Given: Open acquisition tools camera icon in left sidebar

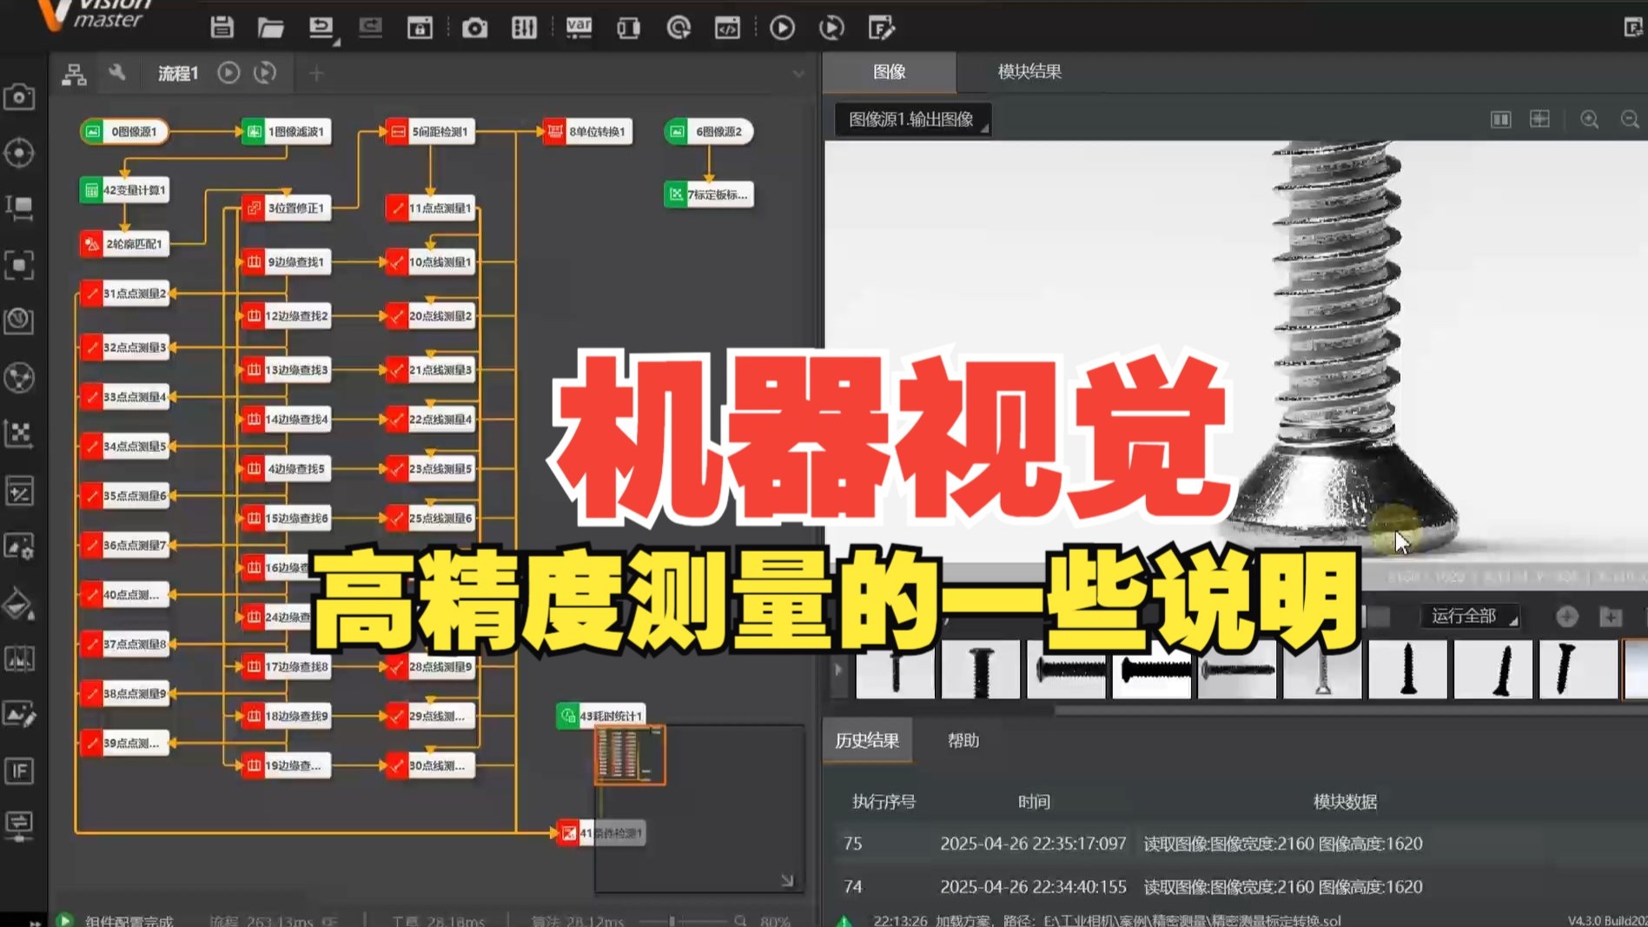Looking at the screenshot, I should [x=19, y=96].
